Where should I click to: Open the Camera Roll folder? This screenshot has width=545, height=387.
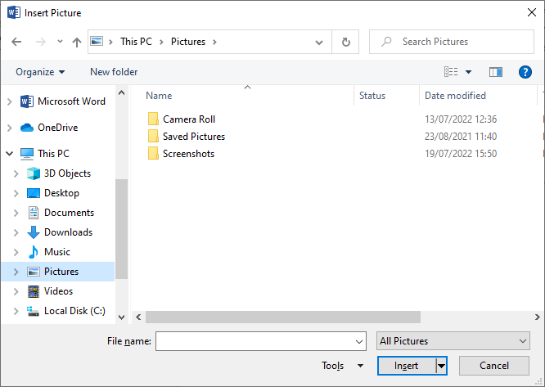point(188,119)
